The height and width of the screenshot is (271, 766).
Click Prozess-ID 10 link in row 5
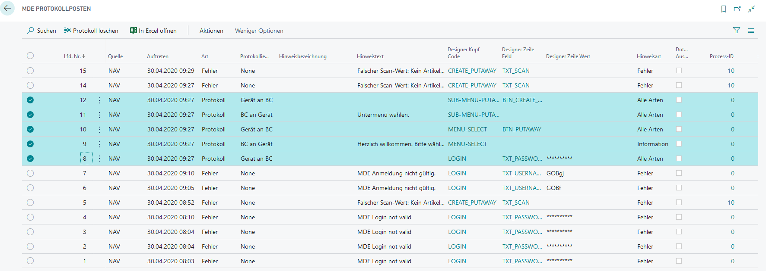(x=731, y=202)
